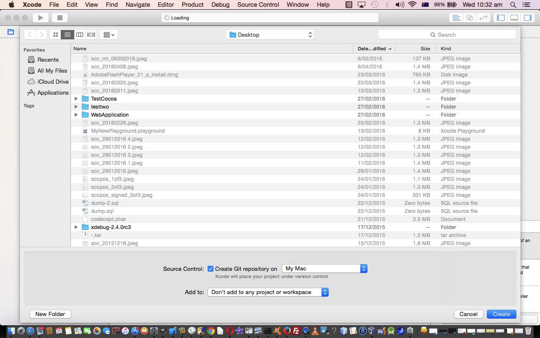
Task: Open the File menu
Action: pyautogui.click(x=54, y=5)
